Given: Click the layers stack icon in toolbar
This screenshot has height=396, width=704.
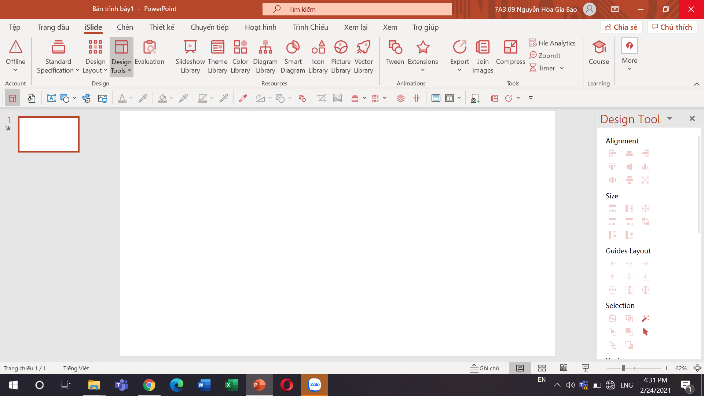Looking at the screenshot, I should [x=400, y=98].
